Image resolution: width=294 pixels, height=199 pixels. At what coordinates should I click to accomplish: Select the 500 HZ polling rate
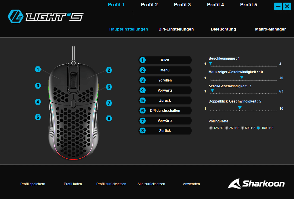(243, 128)
